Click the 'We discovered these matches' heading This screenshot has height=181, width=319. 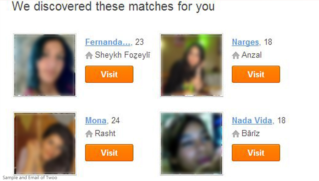click(x=113, y=7)
